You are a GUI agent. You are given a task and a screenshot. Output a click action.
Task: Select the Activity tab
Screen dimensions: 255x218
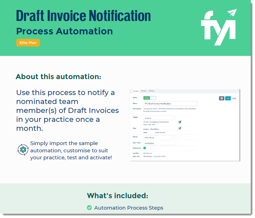[x=151, y=91]
